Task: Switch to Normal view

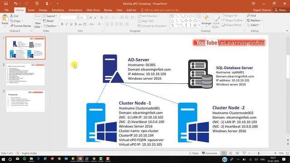Action: coord(223,153)
